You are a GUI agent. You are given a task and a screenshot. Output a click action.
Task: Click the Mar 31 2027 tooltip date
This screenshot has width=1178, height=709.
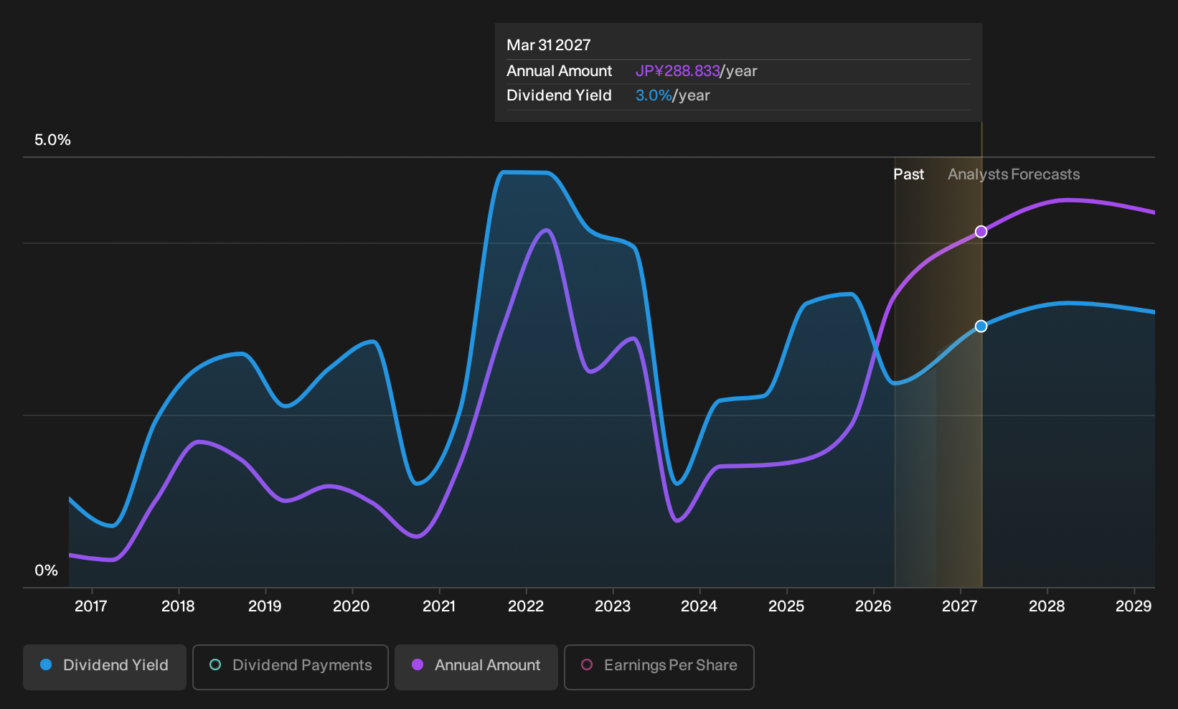(x=549, y=45)
